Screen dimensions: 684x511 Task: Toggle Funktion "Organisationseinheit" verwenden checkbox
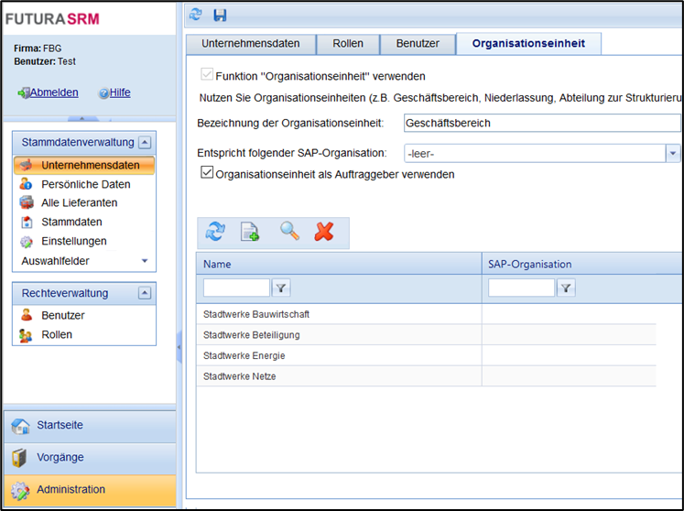(x=207, y=76)
